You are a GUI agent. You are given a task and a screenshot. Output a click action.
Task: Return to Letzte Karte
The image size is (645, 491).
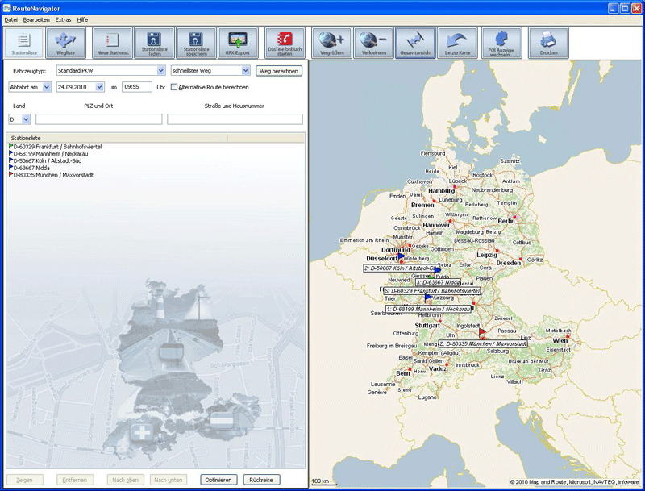tap(457, 43)
